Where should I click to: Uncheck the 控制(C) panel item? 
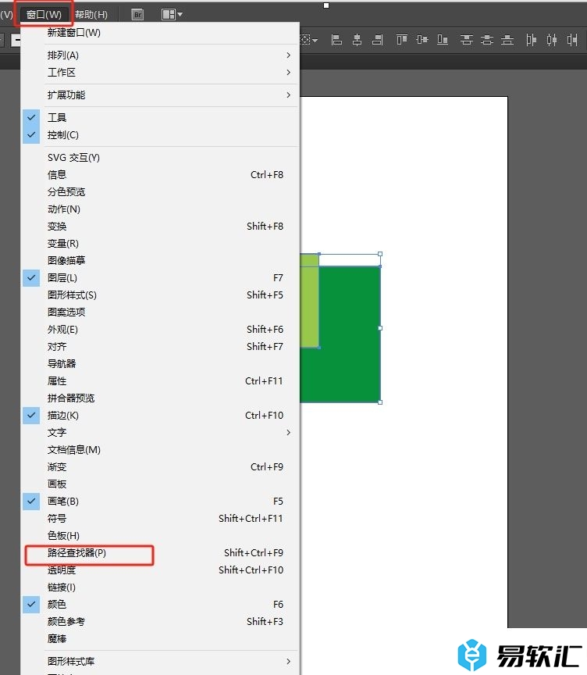pyautogui.click(x=160, y=134)
